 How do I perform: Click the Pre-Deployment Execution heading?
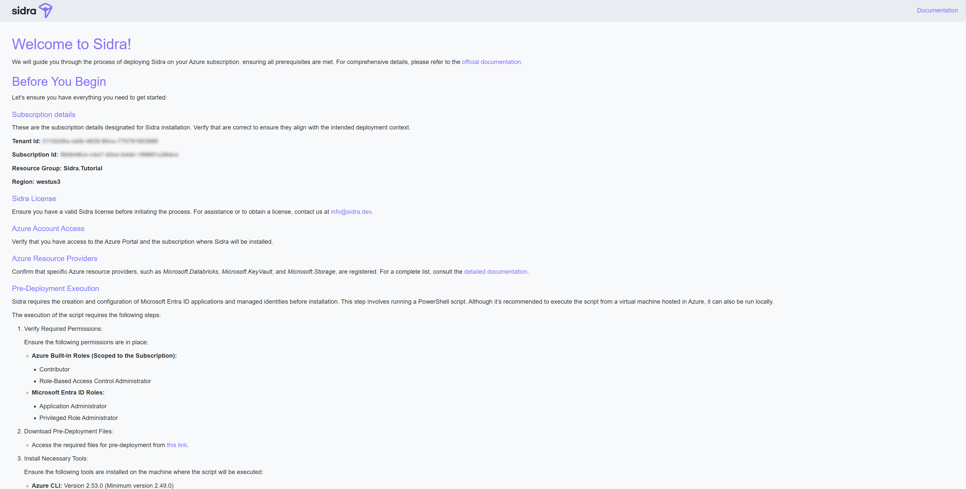tap(55, 288)
